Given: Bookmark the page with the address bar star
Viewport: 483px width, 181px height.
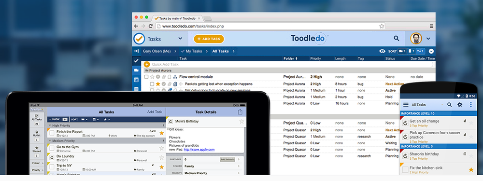Looking at the screenshot, I should tap(382, 26).
